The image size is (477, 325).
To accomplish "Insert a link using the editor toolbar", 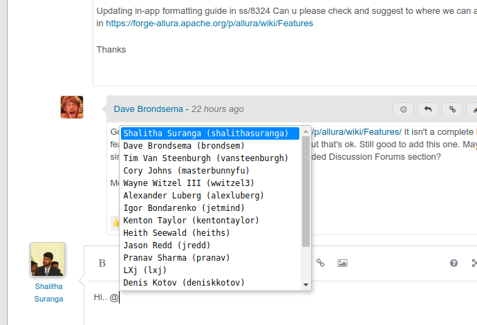I will [x=320, y=263].
